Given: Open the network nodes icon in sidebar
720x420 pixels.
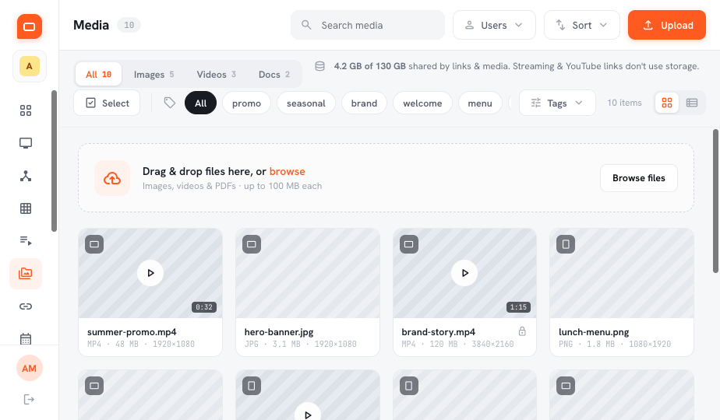Looking at the screenshot, I should pyautogui.click(x=26, y=176).
